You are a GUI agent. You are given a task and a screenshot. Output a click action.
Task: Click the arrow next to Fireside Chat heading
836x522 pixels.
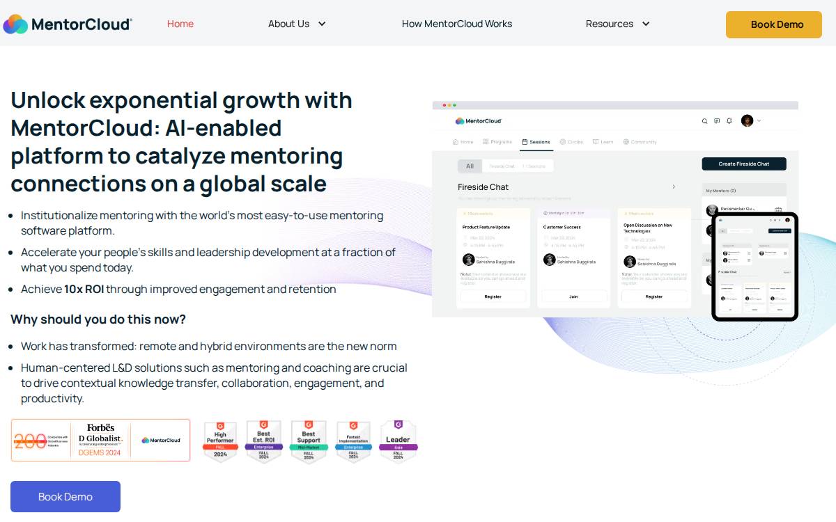pyautogui.click(x=674, y=187)
